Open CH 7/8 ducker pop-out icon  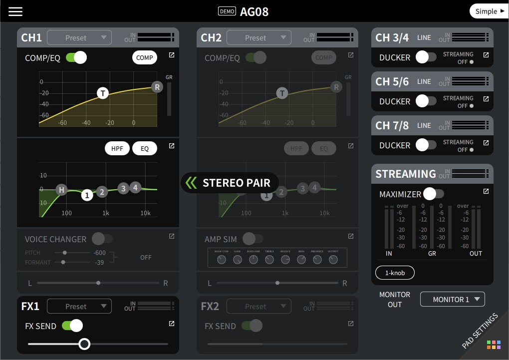point(486,143)
